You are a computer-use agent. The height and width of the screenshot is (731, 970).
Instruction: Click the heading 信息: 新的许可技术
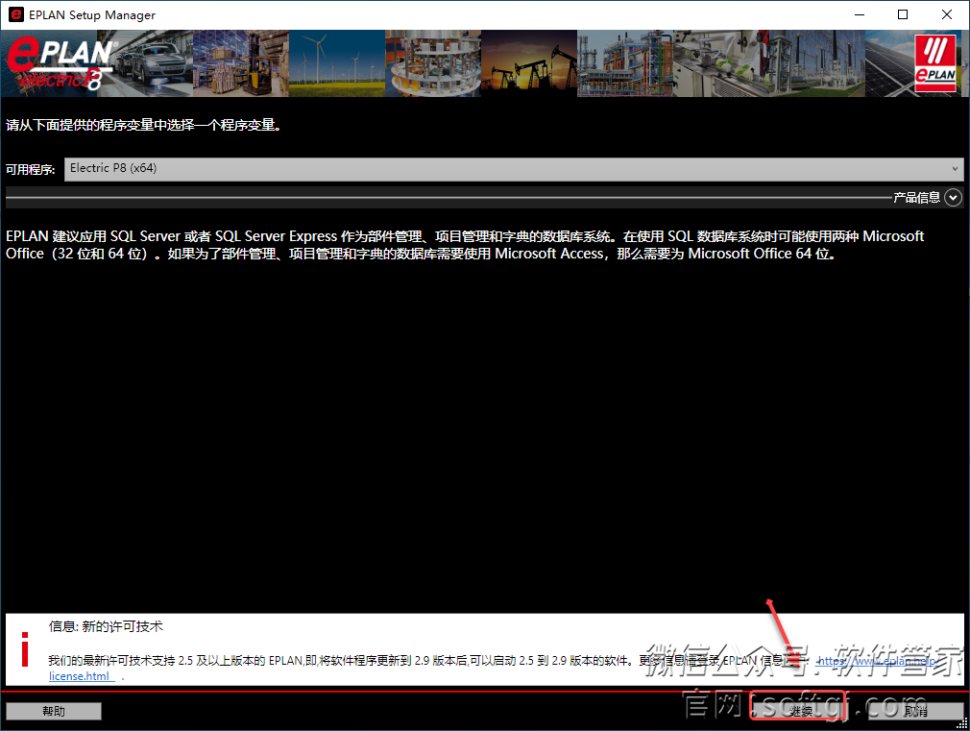[106, 626]
